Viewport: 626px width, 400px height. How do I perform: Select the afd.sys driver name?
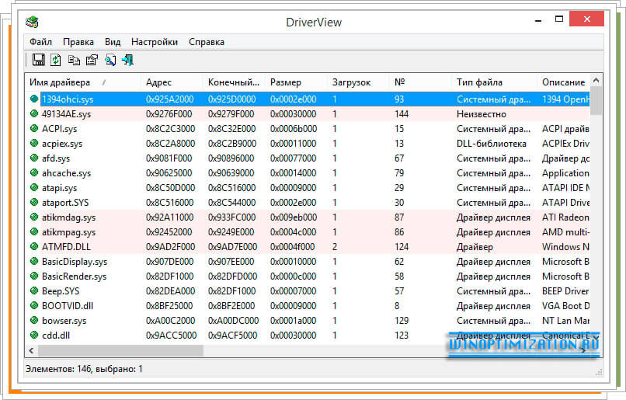55,158
